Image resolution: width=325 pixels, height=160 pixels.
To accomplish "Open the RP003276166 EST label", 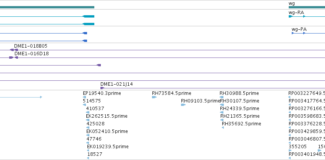I will tap(307, 109).
